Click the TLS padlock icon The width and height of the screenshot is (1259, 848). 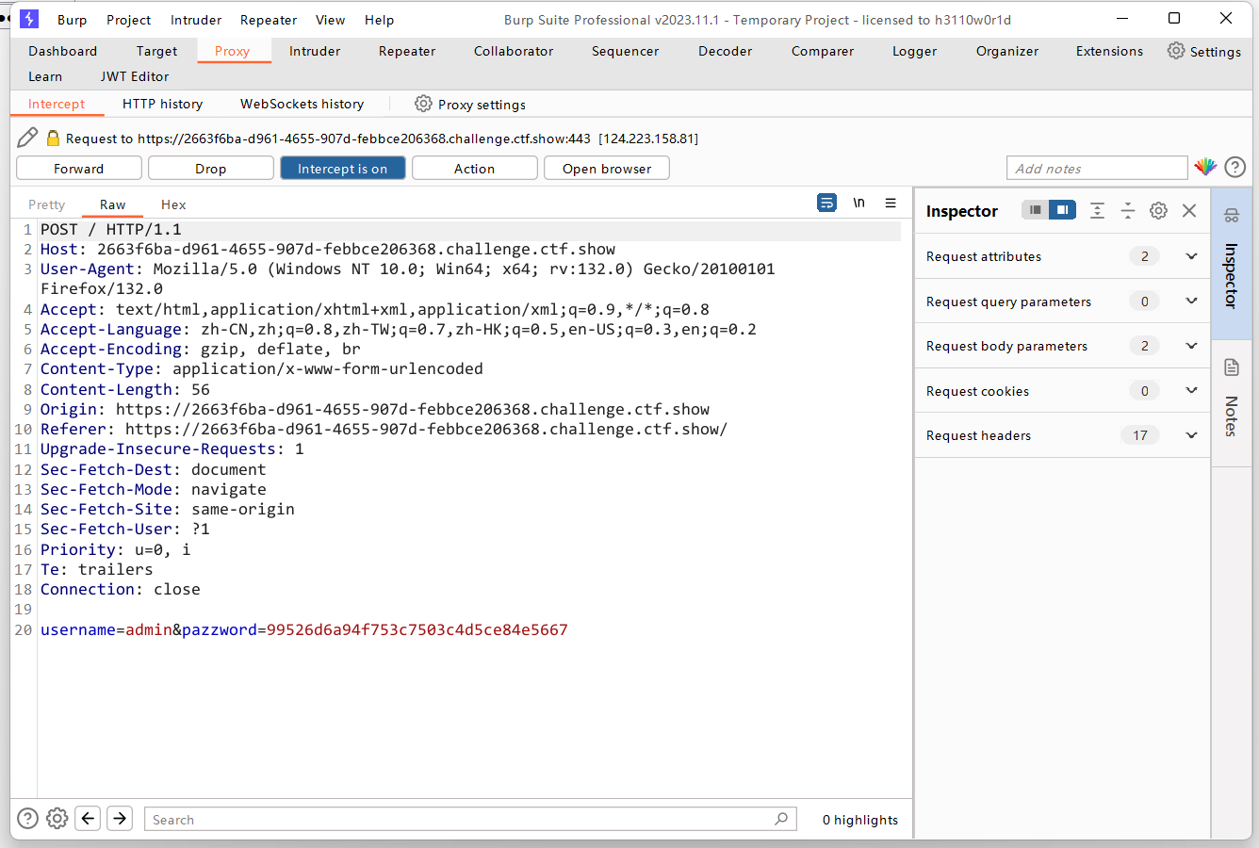click(x=53, y=139)
